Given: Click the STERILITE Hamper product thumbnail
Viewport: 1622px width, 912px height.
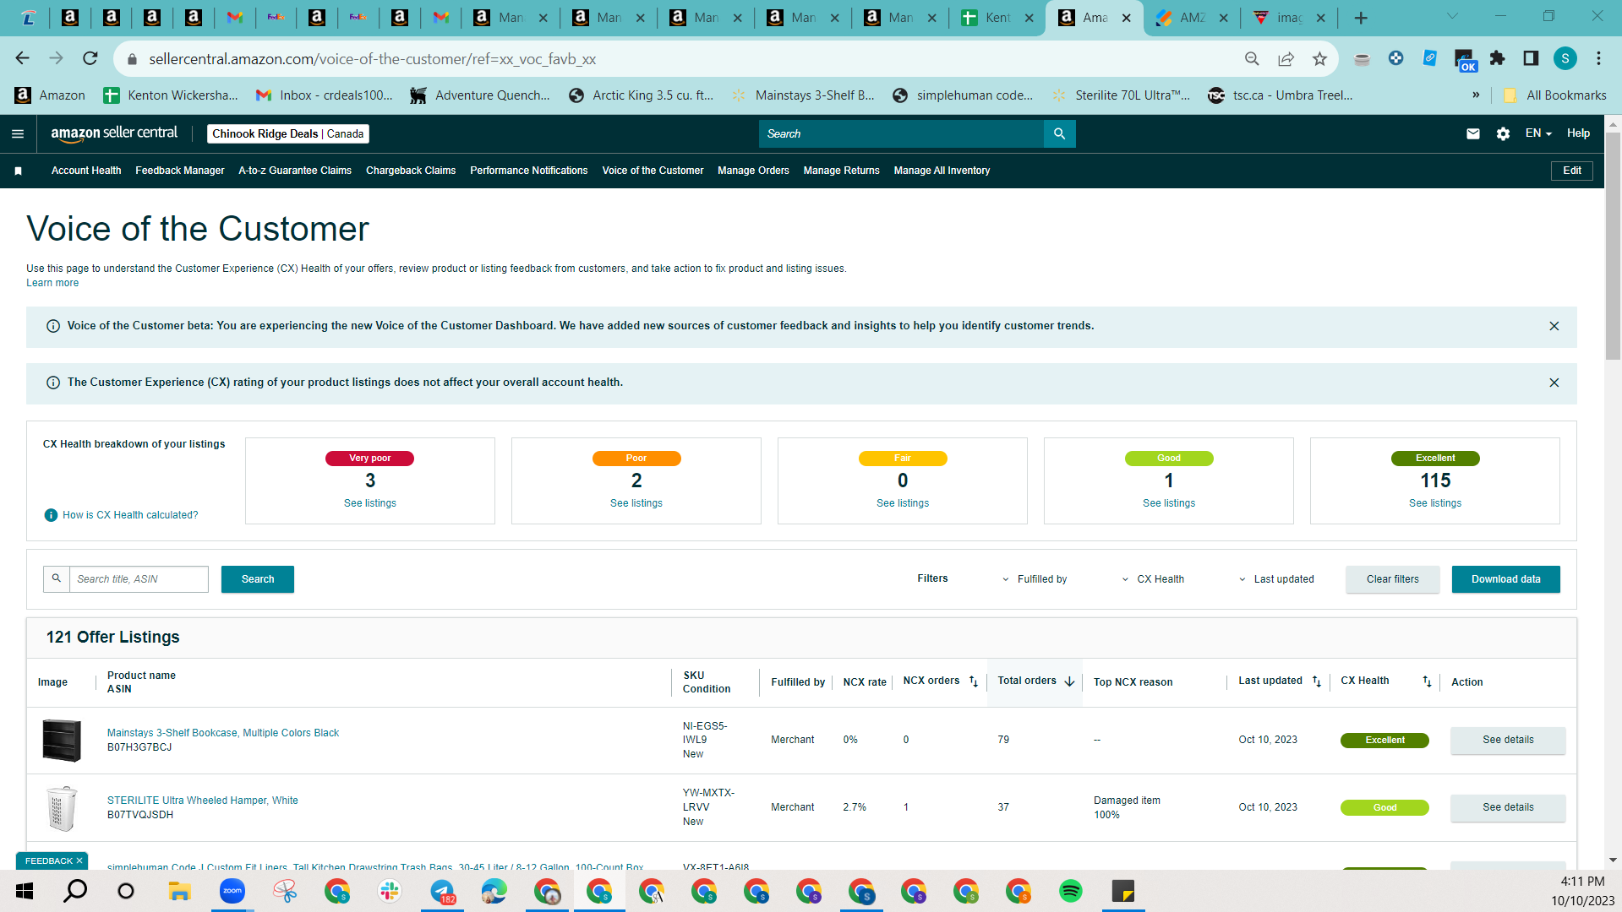Looking at the screenshot, I should coord(62,807).
